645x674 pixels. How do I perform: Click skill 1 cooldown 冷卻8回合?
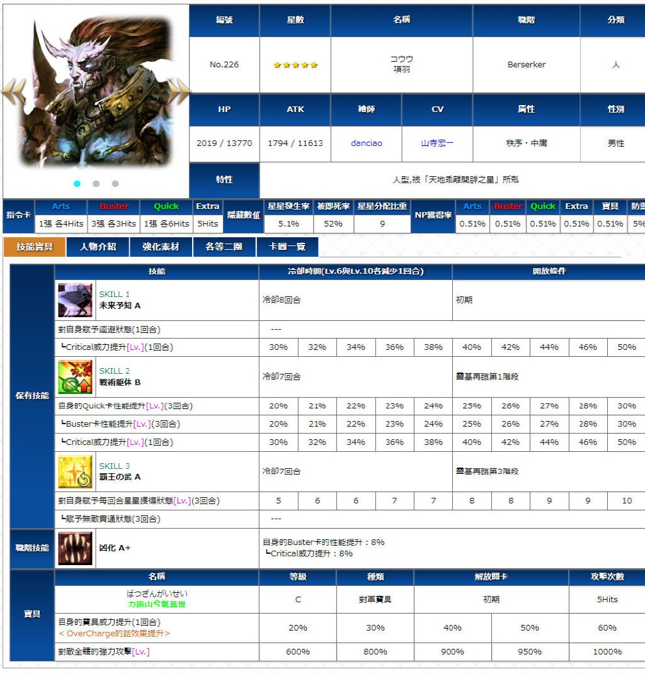(282, 300)
